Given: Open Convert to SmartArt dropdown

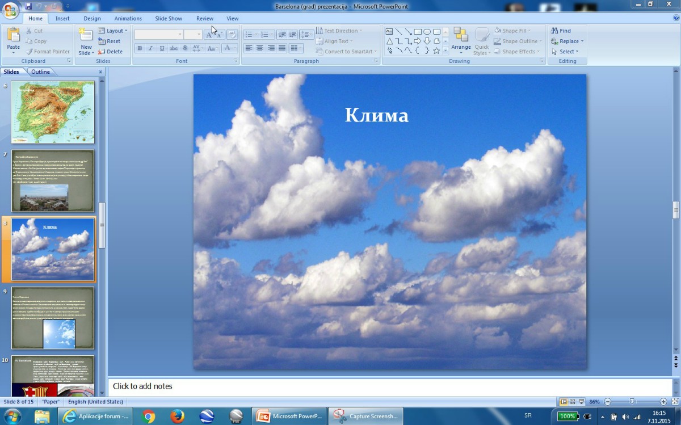Looking at the screenshot, I should coord(346,51).
